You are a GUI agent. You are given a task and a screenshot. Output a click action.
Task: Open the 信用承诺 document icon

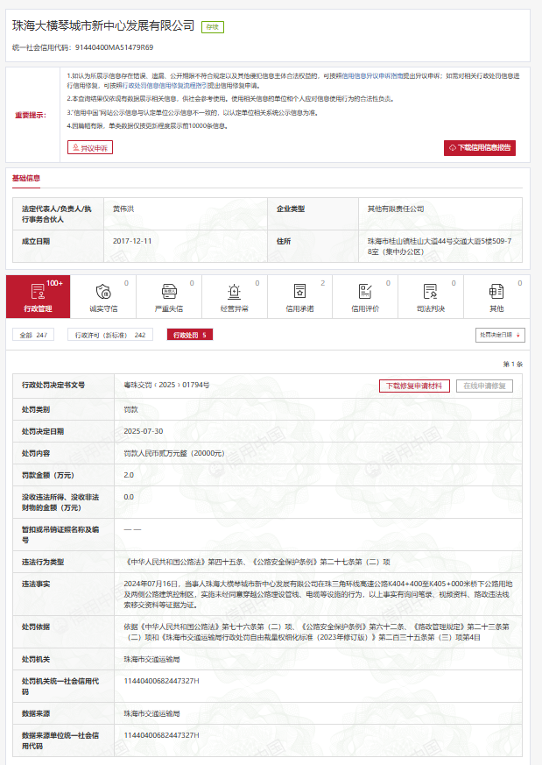[x=299, y=291]
